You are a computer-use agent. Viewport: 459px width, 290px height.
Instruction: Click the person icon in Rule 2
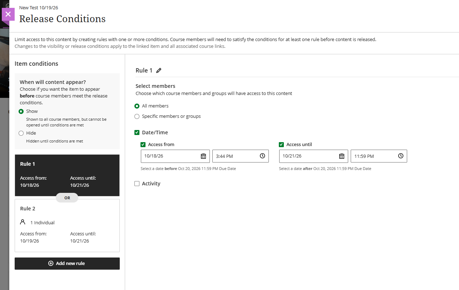coord(23,222)
